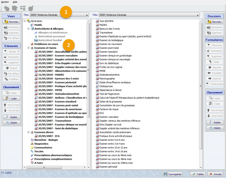Open the Aide menu
The image size is (226, 178).
tap(15, 2)
